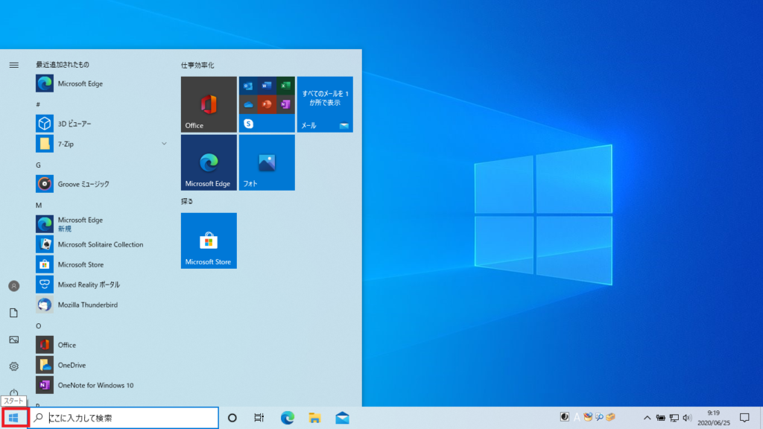Open the large Microsoft Edge tile

[209, 163]
